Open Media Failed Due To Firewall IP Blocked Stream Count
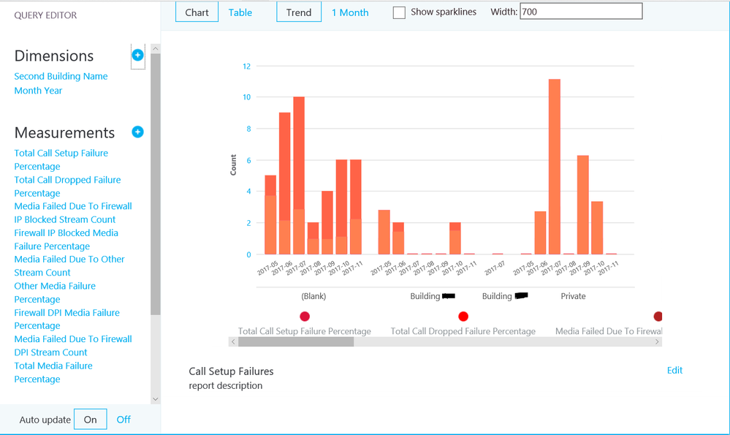This screenshot has height=435, width=730. 72,213
